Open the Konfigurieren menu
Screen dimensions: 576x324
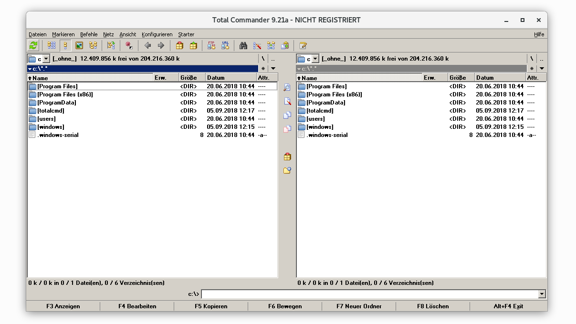(x=157, y=34)
